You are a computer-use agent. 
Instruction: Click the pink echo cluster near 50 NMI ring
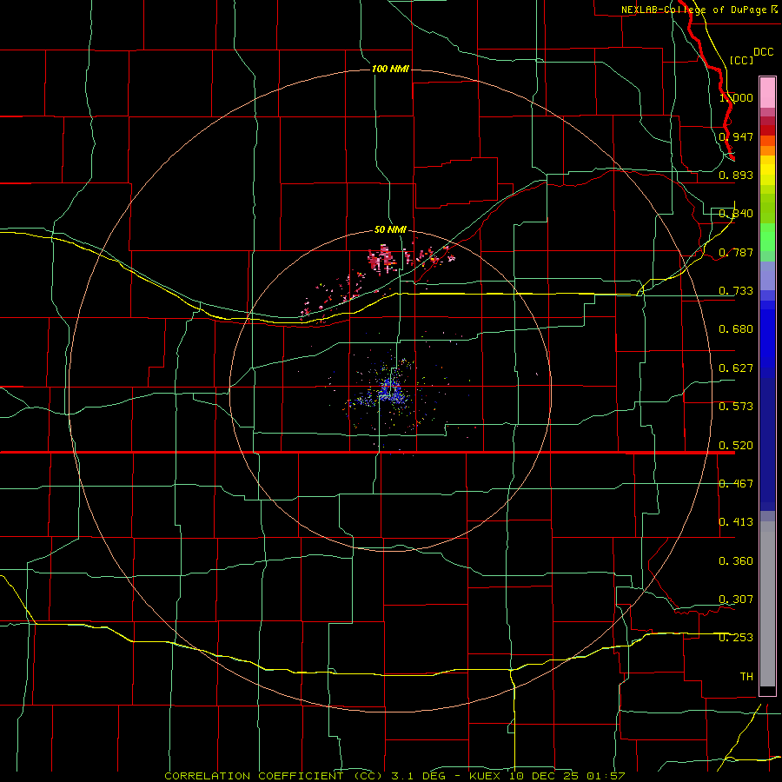click(381, 259)
